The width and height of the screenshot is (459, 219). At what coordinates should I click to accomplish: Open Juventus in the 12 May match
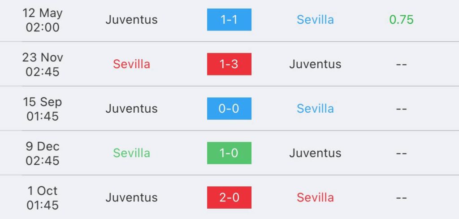131,20
